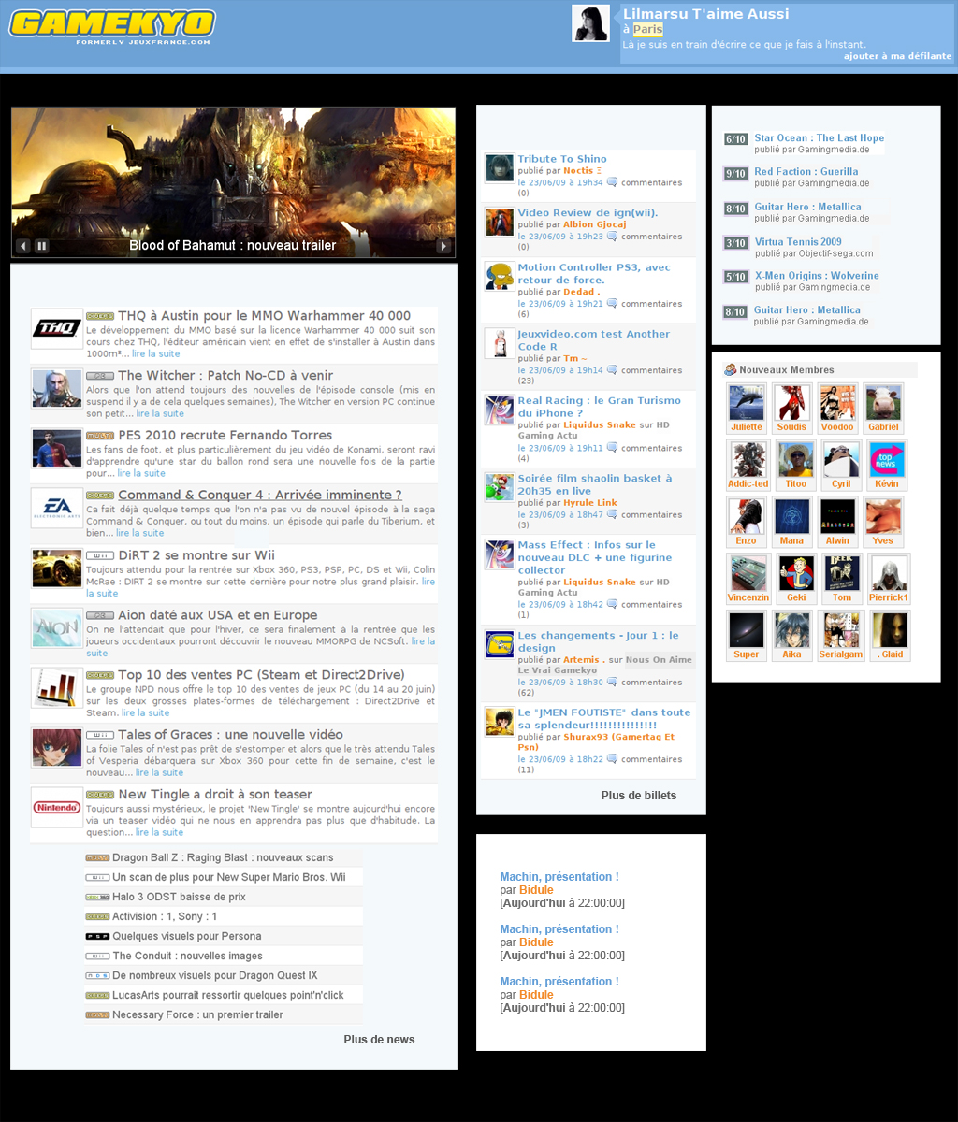Open new member Soudis's avatar

(x=792, y=403)
